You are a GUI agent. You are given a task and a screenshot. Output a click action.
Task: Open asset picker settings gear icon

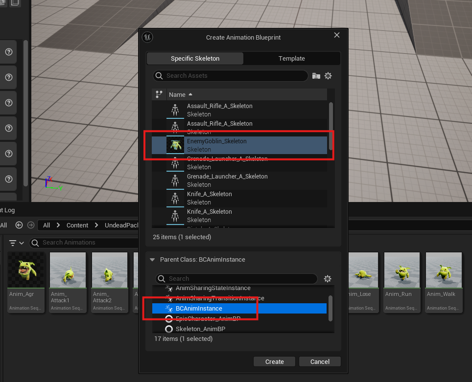click(x=328, y=76)
